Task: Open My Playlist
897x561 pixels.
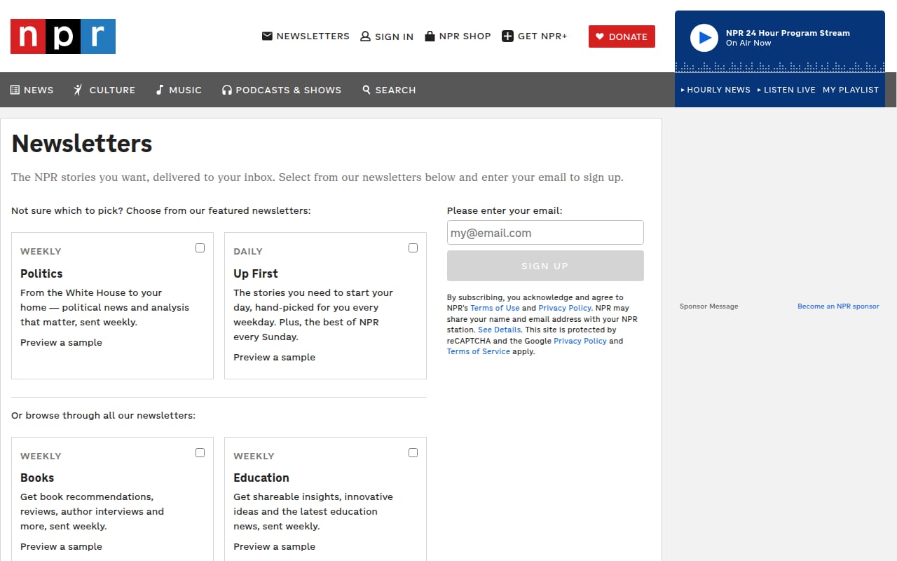Action: click(x=851, y=90)
